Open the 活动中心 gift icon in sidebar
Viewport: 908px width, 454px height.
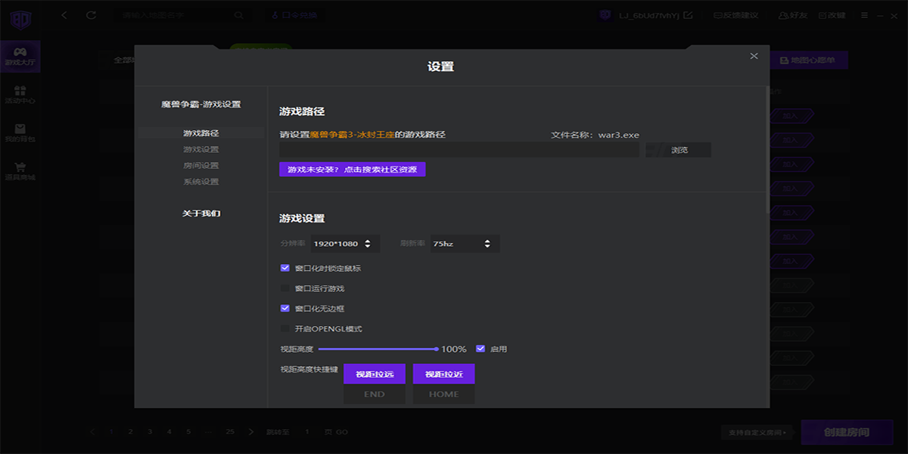pyautogui.click(x=20, y=94)
